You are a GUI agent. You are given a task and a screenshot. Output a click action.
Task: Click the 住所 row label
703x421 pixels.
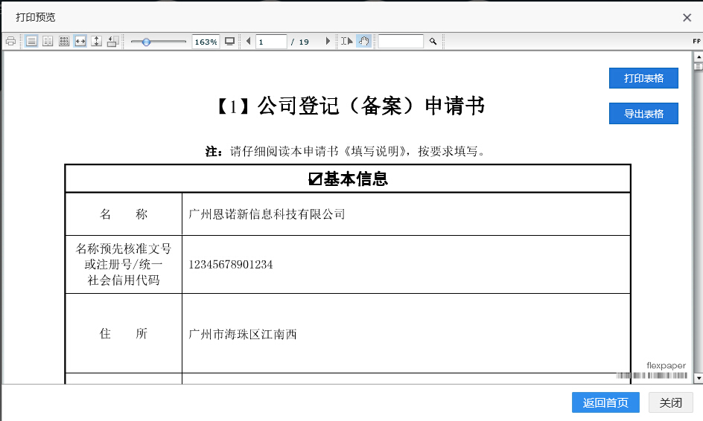click(124, 334)
